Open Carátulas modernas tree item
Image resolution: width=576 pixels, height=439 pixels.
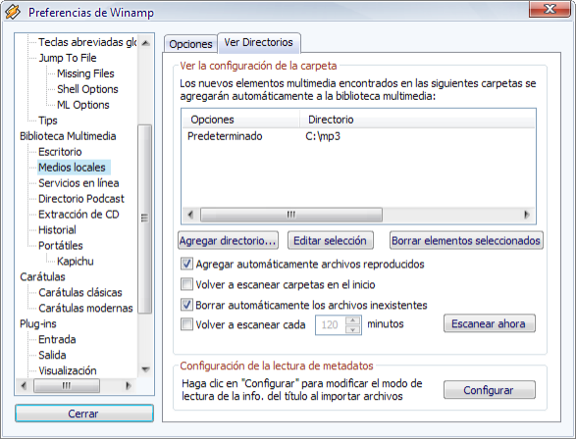pos(85,308)
